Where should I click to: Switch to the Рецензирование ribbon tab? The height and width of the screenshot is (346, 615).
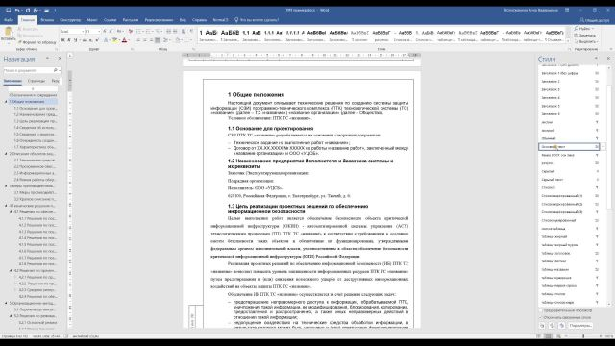click(x=159, y=20)
